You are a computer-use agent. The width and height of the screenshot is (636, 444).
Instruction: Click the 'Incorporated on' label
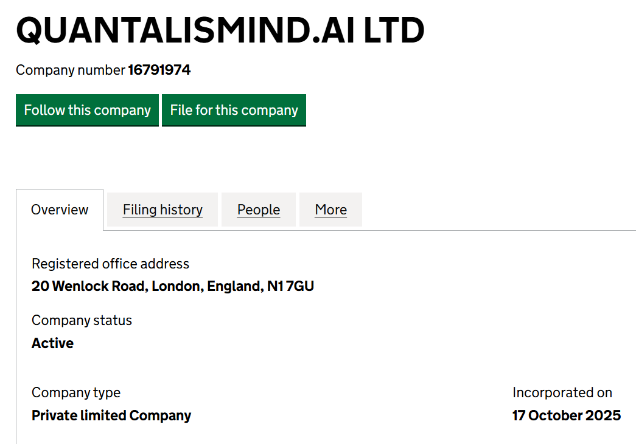(x=562, y=392)
